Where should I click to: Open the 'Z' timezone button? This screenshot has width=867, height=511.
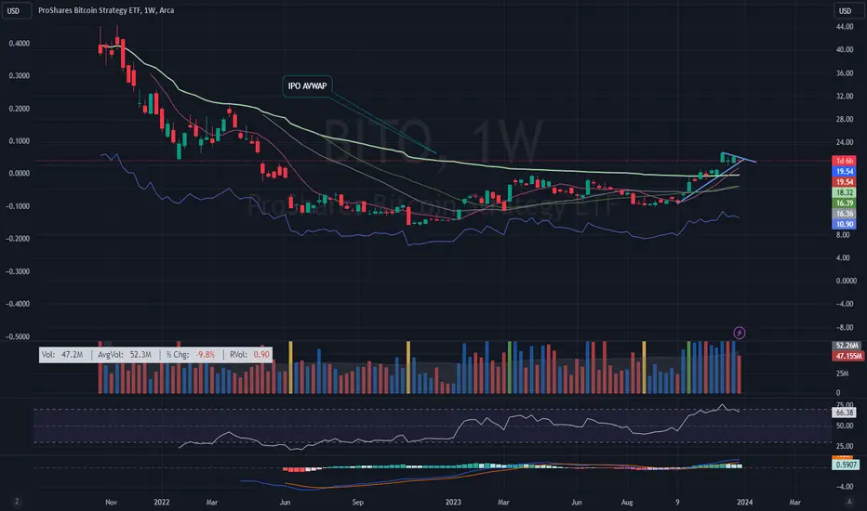pyautogui.click(x=17, y=502)
